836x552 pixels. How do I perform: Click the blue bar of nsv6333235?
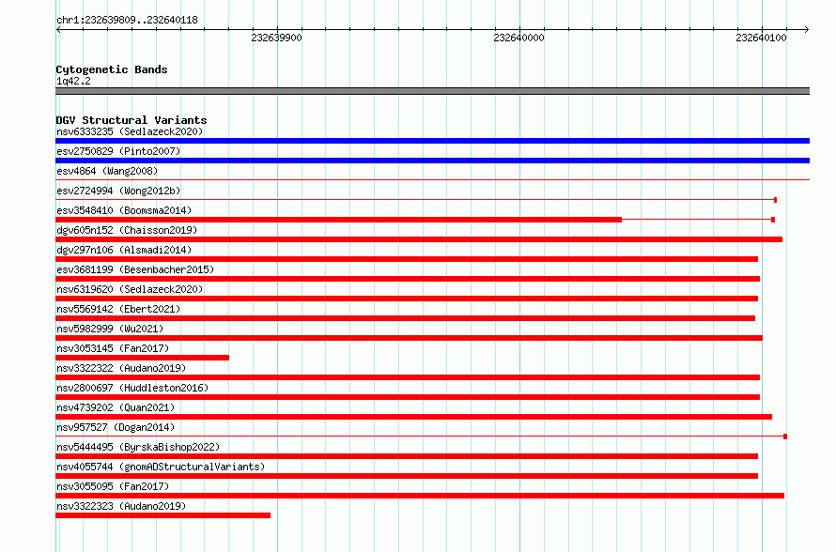(432, 141)
